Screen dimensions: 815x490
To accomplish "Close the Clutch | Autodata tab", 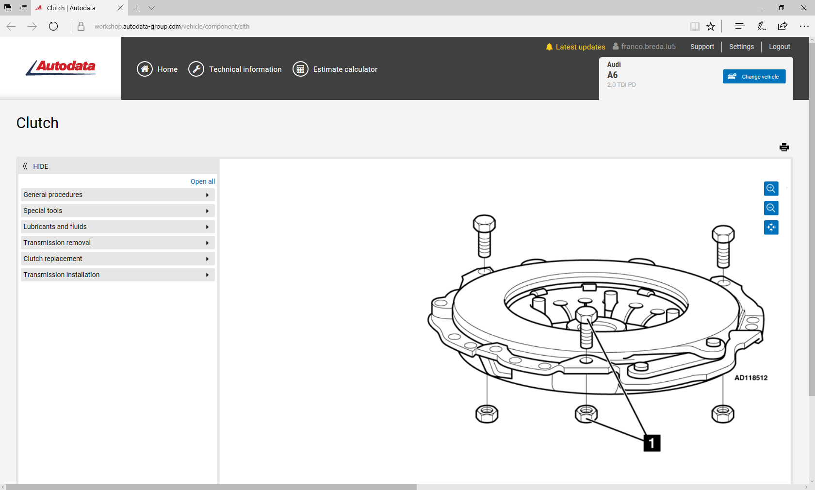I will pos(120,8).
